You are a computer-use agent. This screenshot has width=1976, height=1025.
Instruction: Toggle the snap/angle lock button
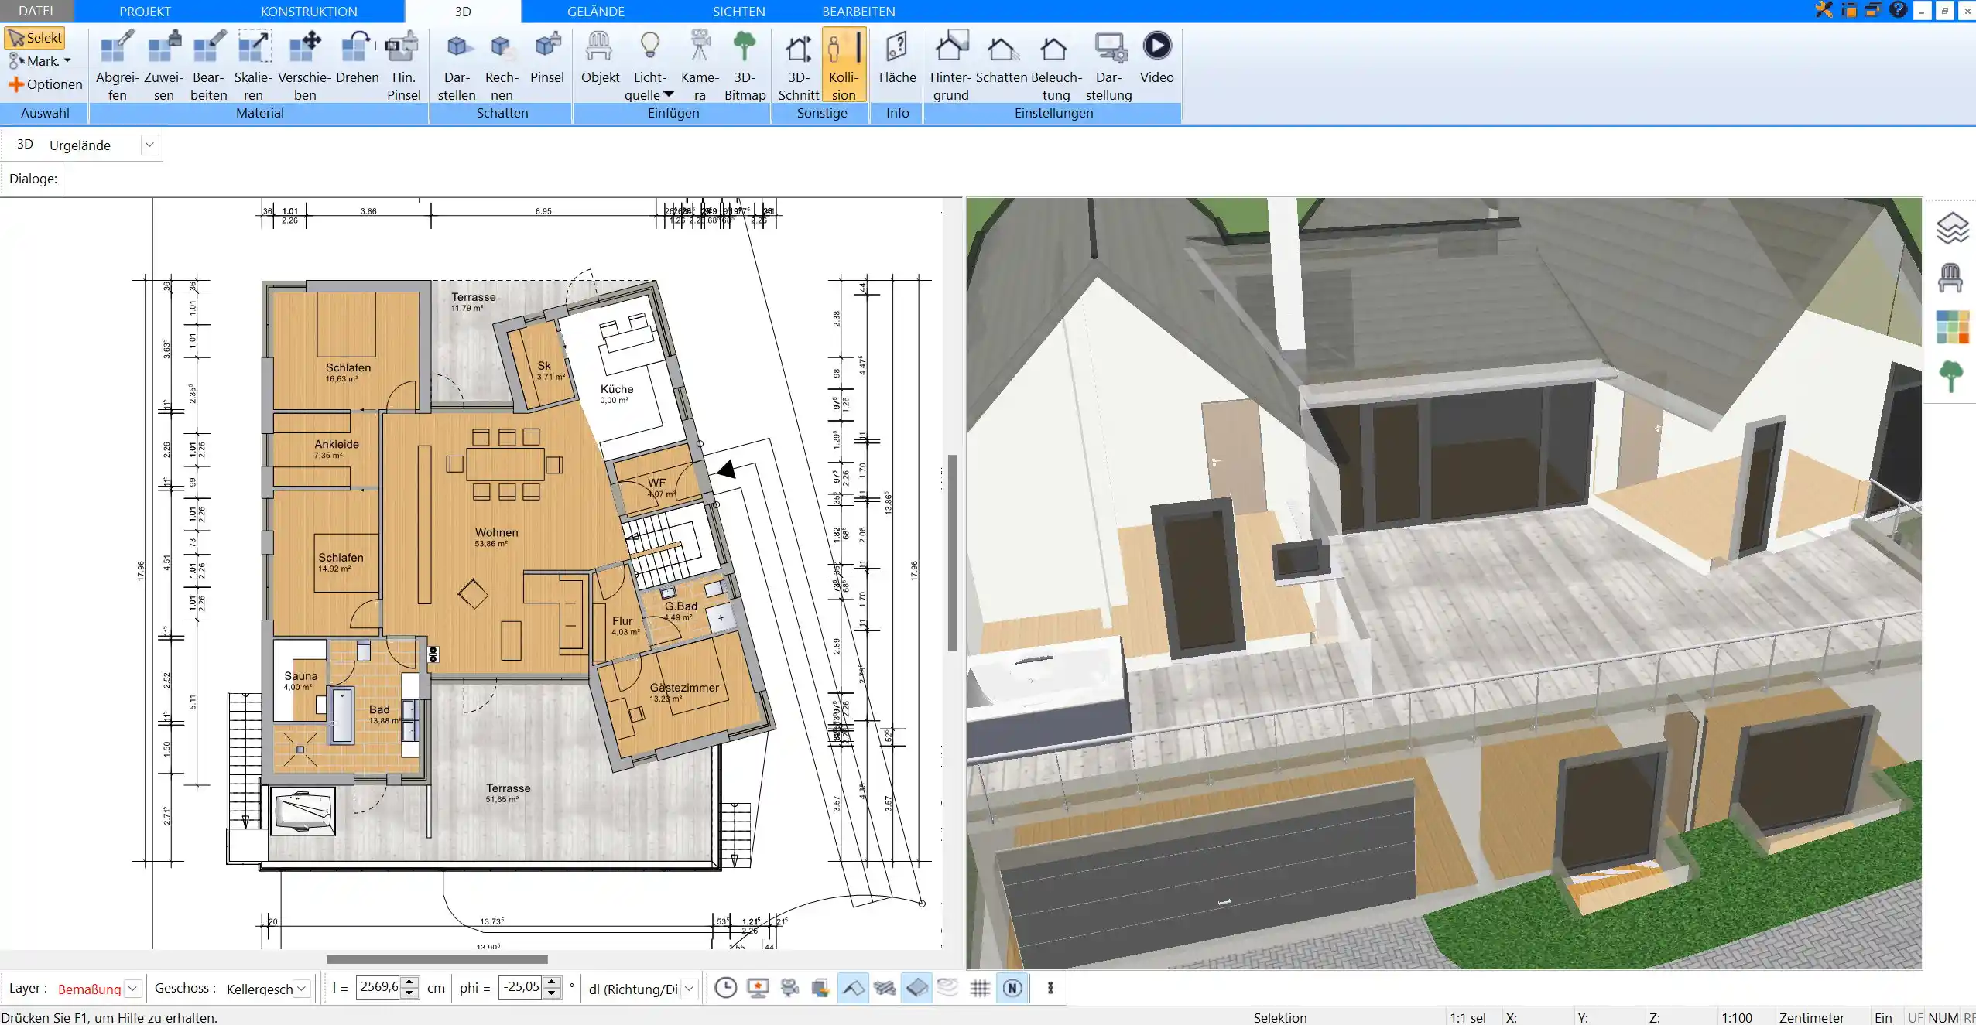point(852,987)
